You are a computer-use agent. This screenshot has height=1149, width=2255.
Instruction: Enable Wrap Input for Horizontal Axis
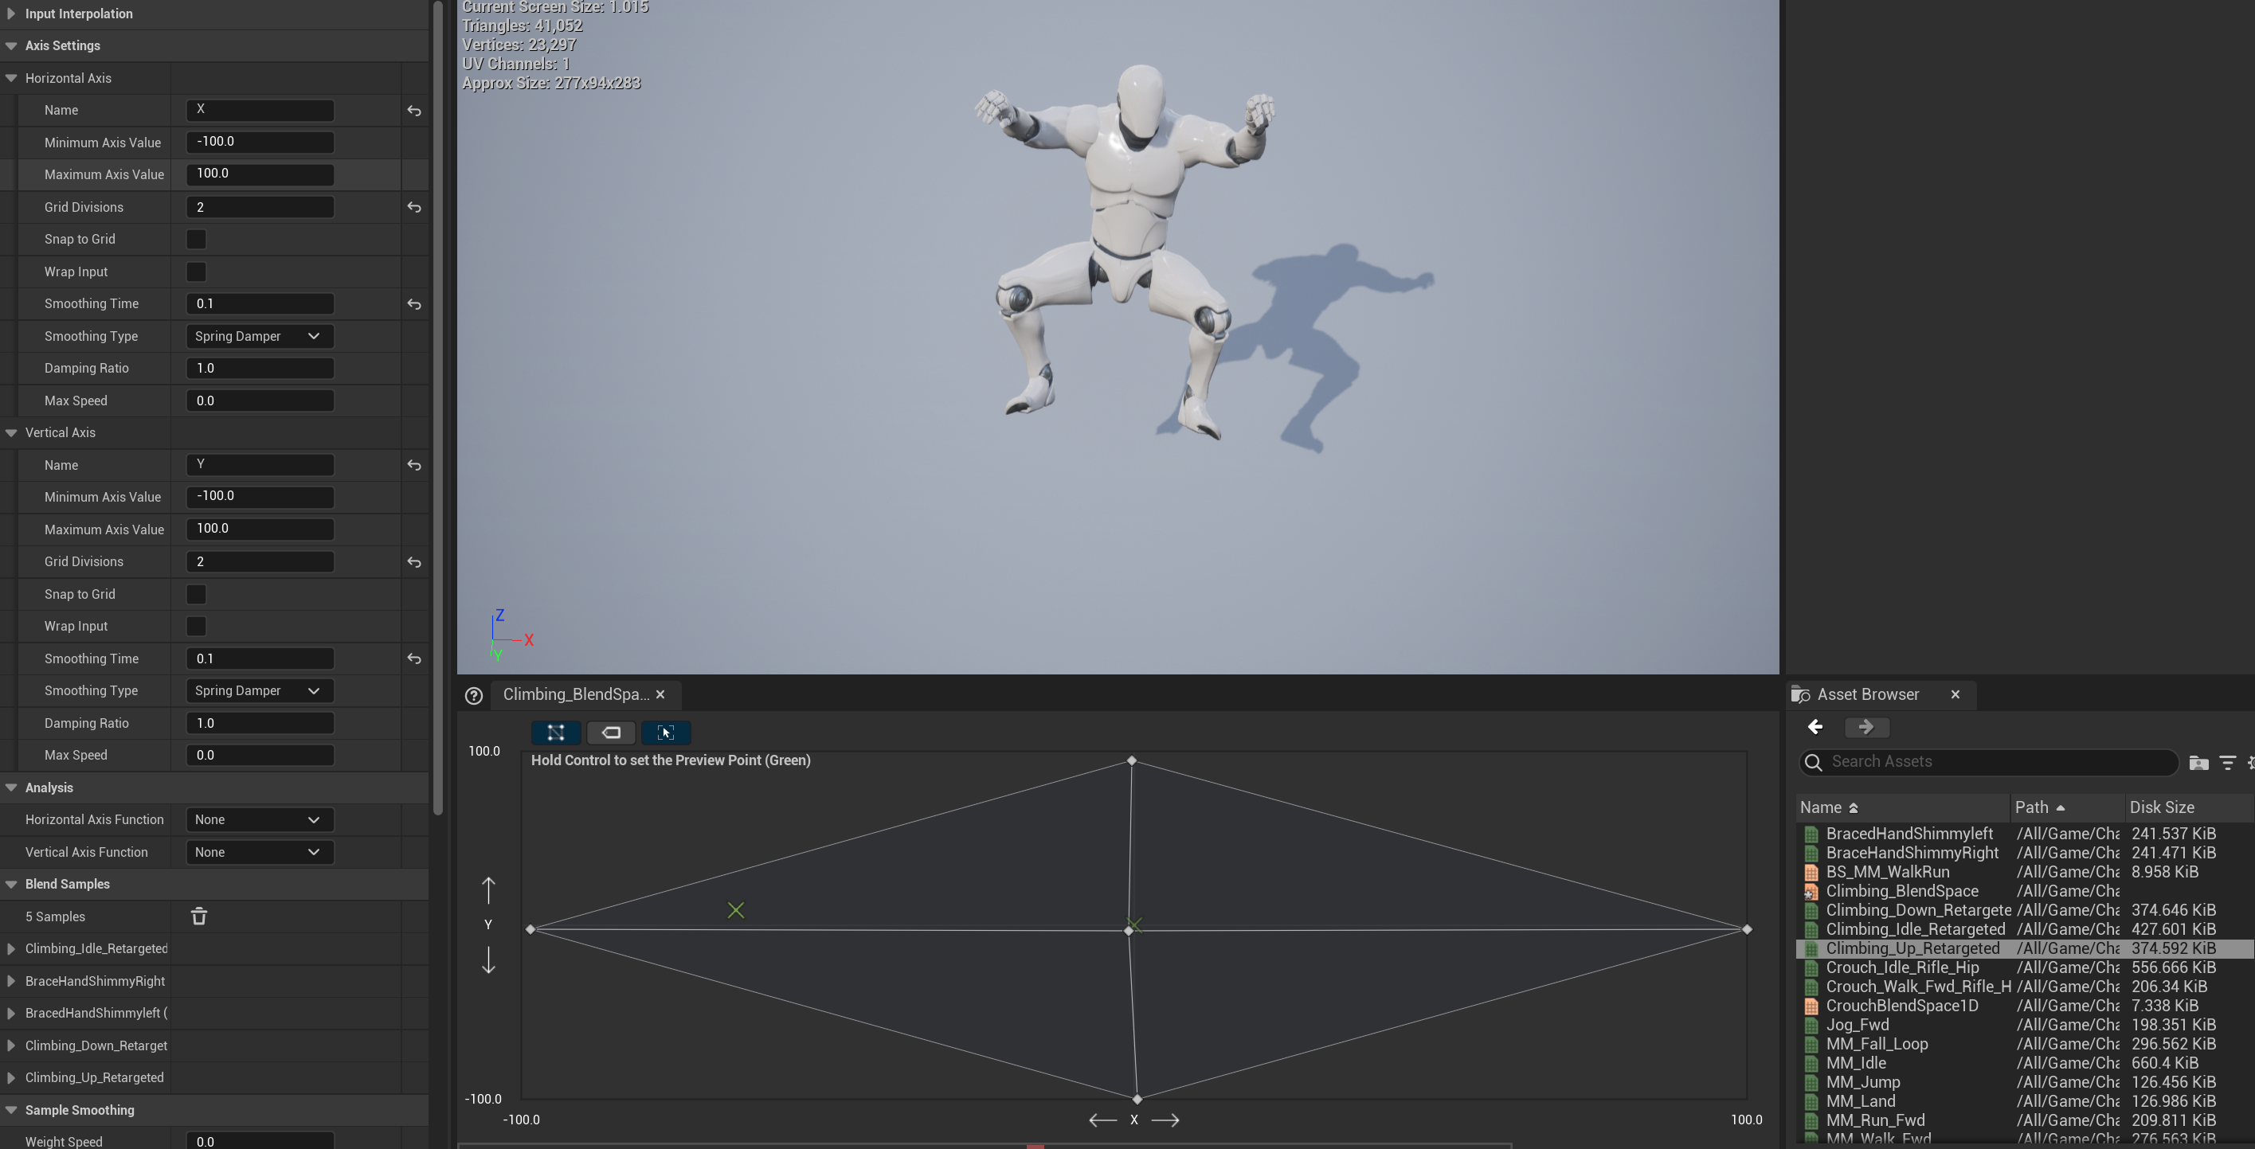click(x=196, y=272)
